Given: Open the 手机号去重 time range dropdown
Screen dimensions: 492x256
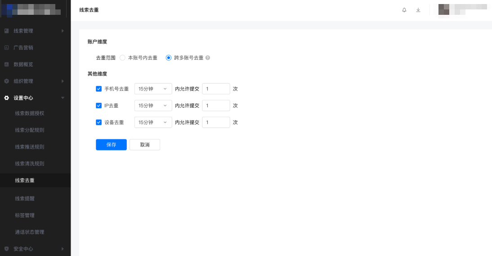Looking at the screenshot, I should [x=153, y=88].
